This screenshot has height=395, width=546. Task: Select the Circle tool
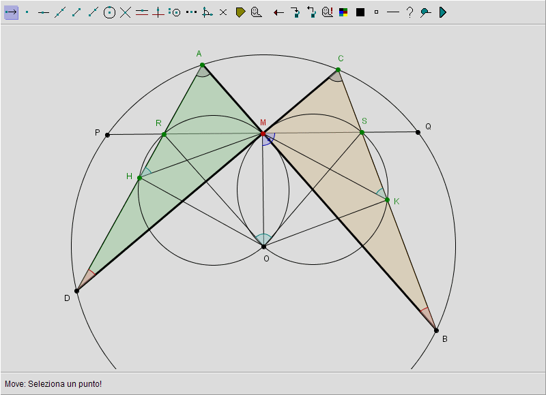(x=109, y=12)
